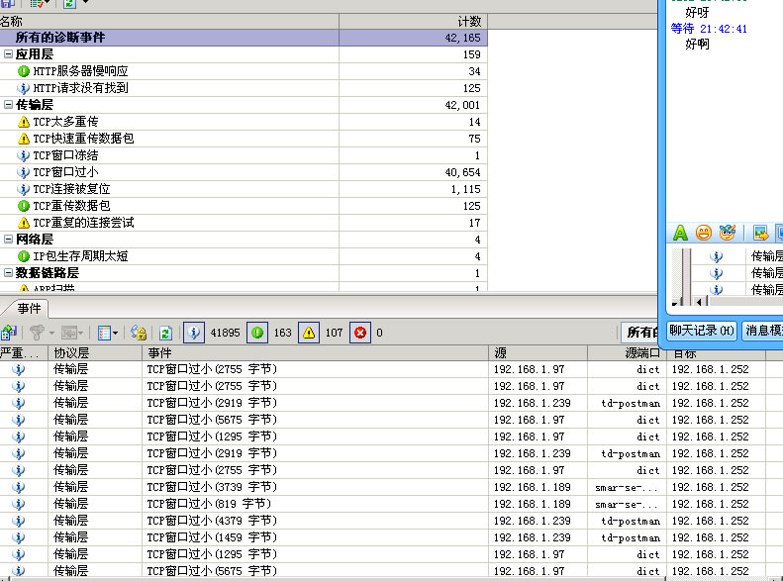Toggle the green notice events filter
Screen dimensions: 783x581
[255, 333]
